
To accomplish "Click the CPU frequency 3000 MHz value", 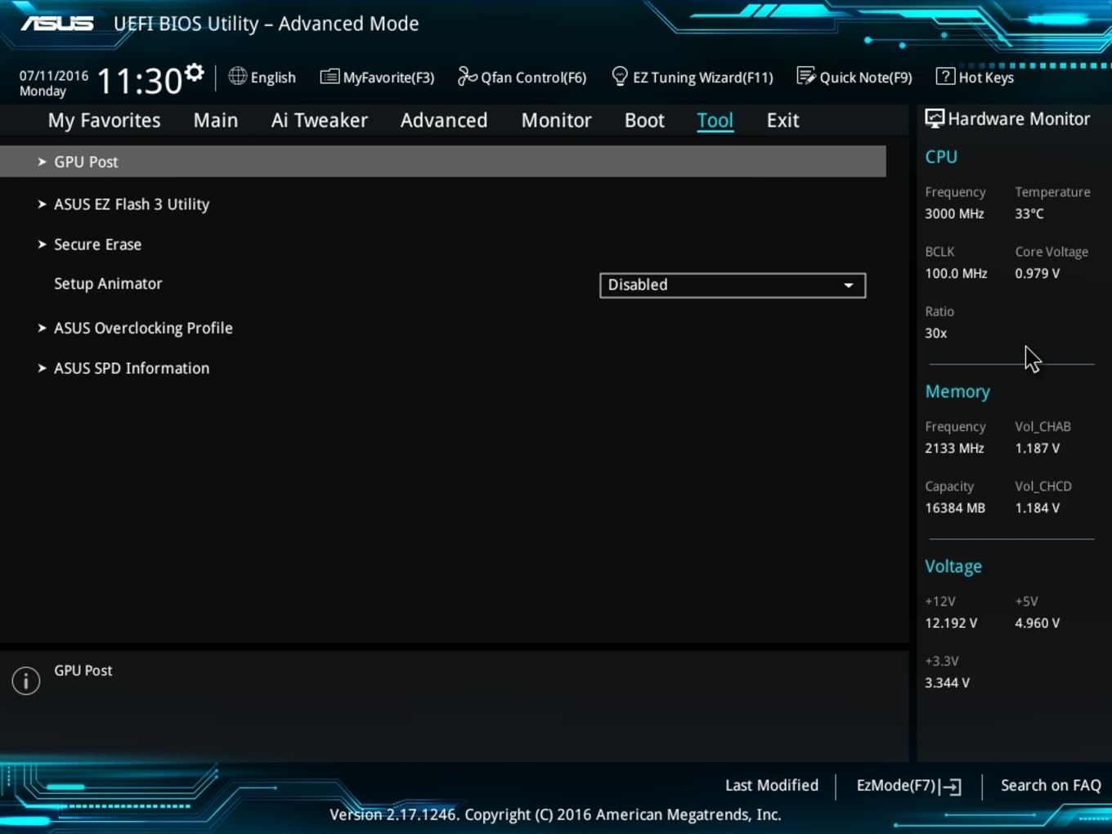I will point(954,213).
